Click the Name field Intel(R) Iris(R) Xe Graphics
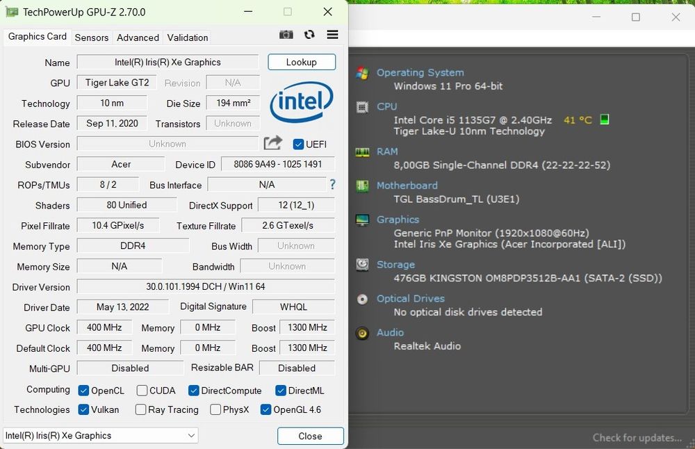 [167, 62]
